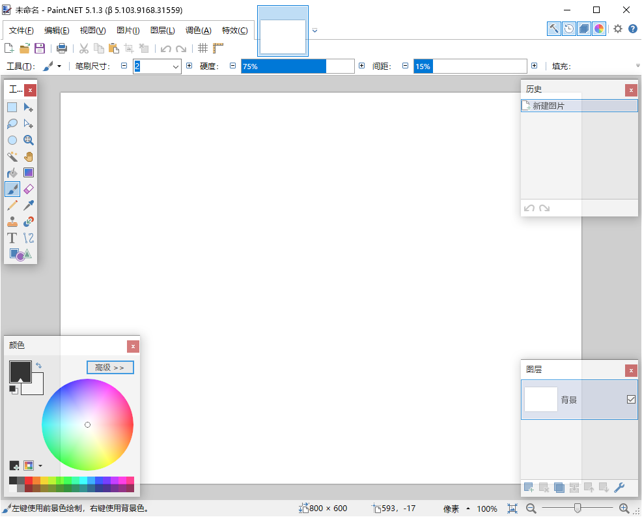Activate the Clone Stamp tool
642x517 pixels.
12,221
